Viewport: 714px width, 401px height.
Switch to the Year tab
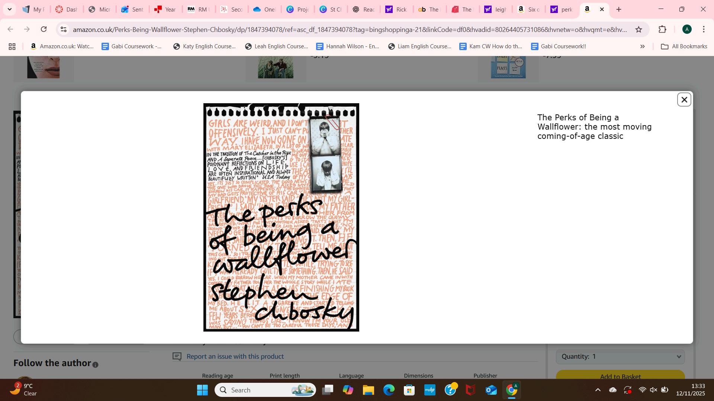(165, 9)
